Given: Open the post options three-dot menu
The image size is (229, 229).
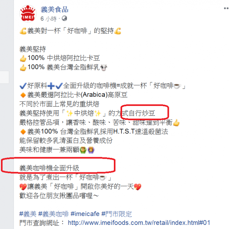Looking at the screenshot, I should [x=226, y=8].
